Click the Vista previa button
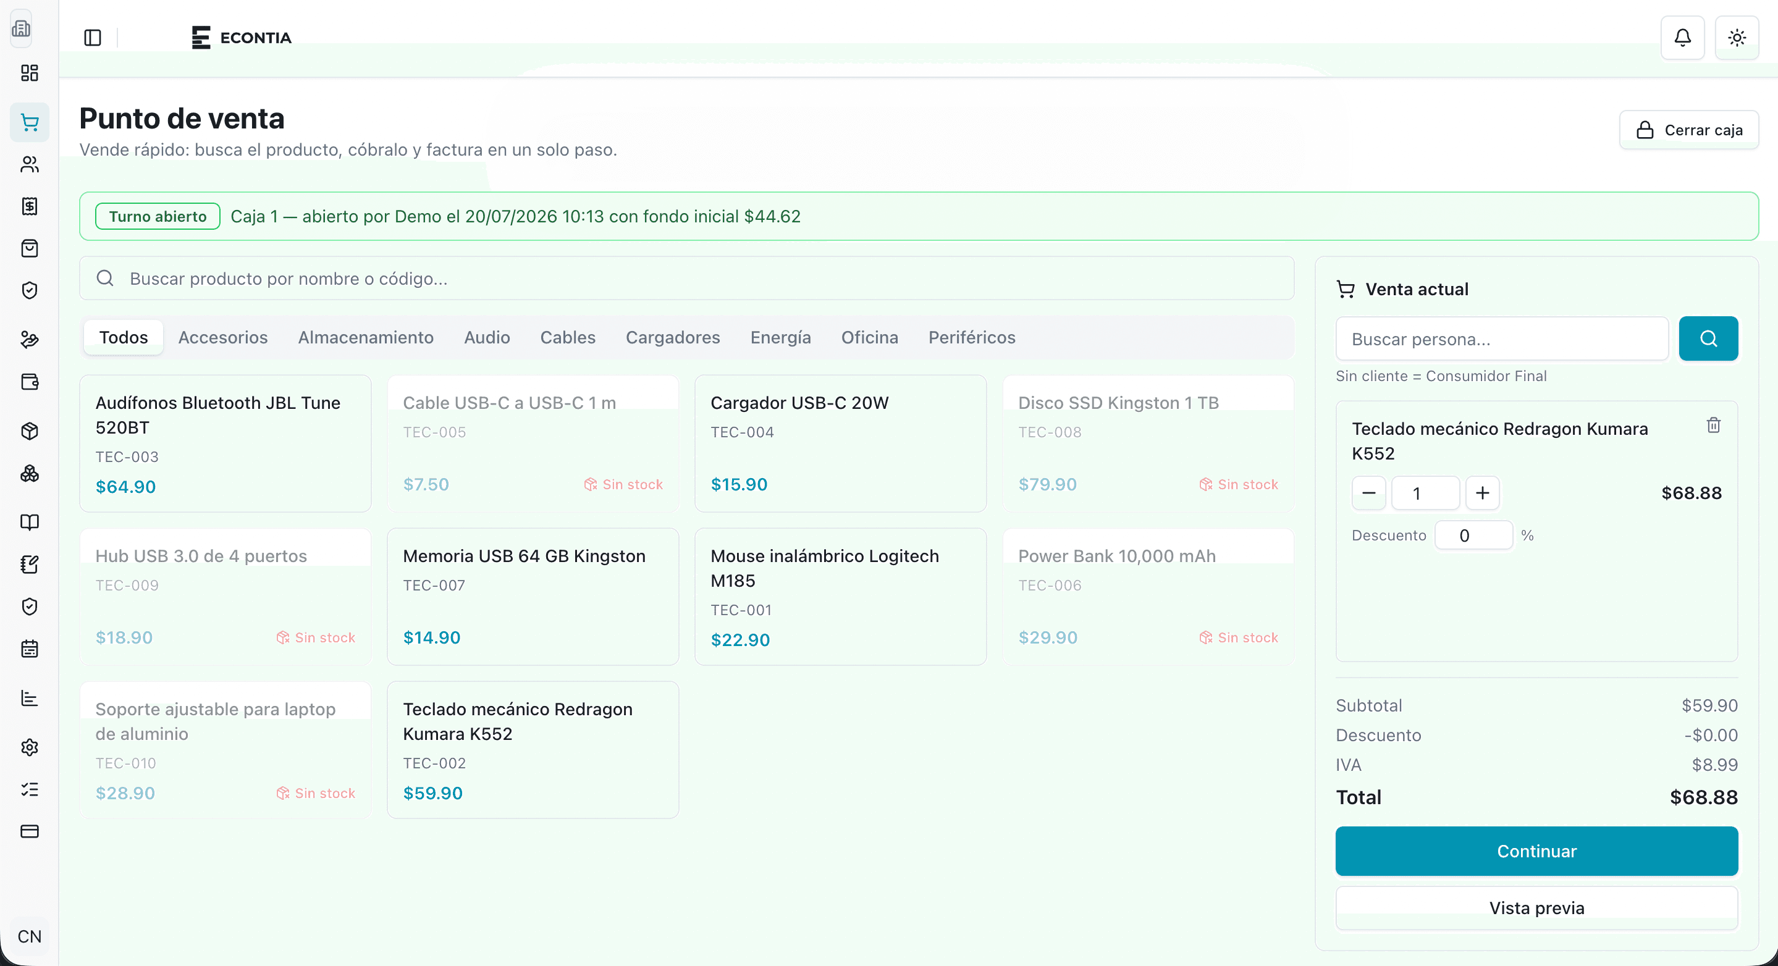 [x=1536, y=908]
